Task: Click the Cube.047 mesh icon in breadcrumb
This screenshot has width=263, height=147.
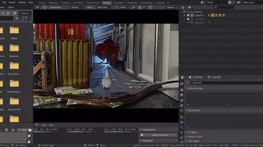Action: pyautogui.click(x=209, y=77)
